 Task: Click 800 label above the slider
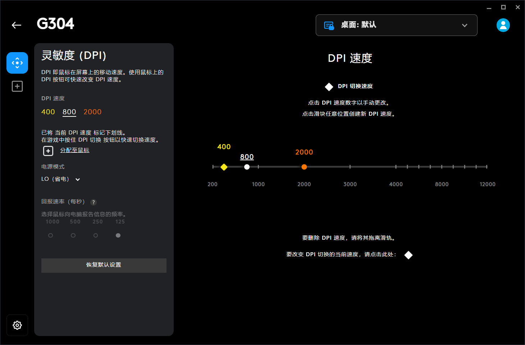(247, 157)
